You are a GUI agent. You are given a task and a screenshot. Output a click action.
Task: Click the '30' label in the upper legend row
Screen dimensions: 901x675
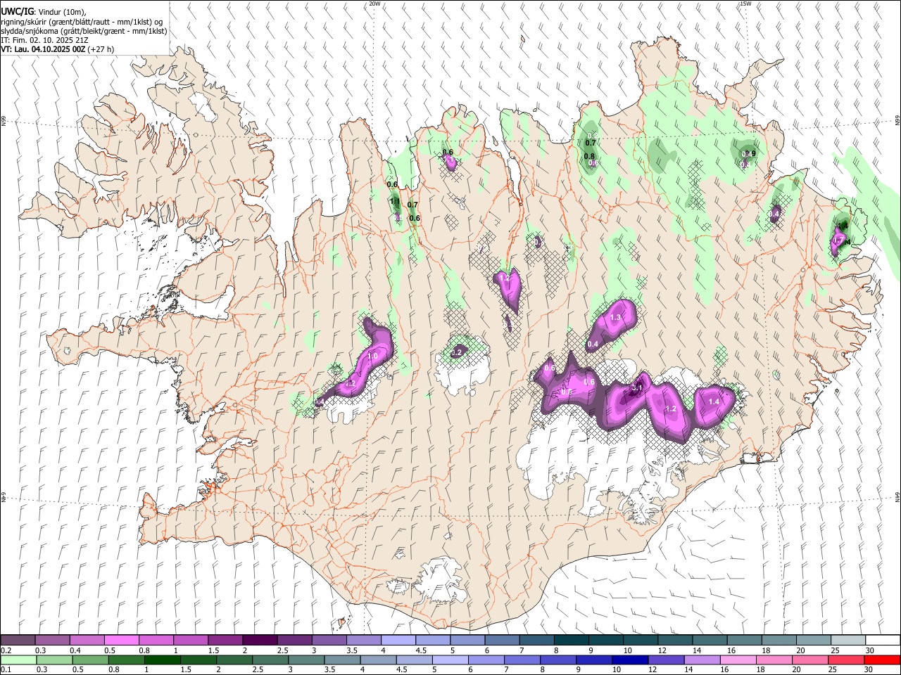pyautogui.click(x=870, y=650)
